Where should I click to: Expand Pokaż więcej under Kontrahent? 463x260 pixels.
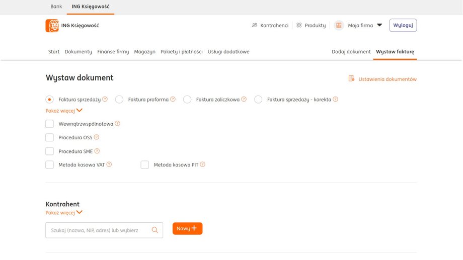[x=64, y=213]
